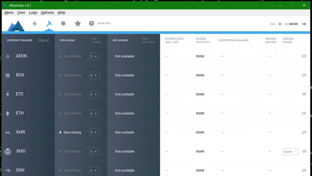Click the Show all currencies link
The image size is (312, 176).
[44, 40]
